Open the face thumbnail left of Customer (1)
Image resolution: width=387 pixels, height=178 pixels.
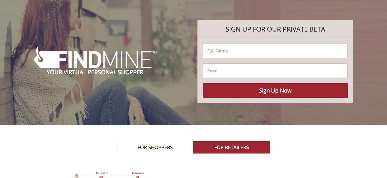click(76, 176)
